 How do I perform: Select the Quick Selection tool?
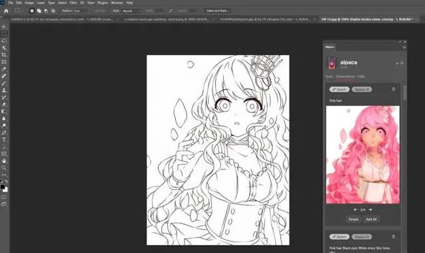click(4, 48)
